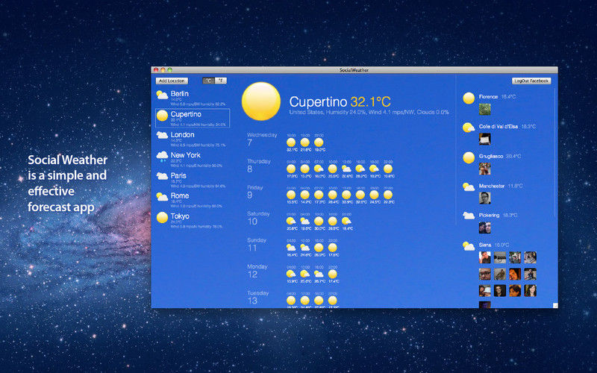The width and height of the screenshot is (597, 373).
Task: Click the Siena friend location name
Action: pyautogui.click(x=485, y=245)
